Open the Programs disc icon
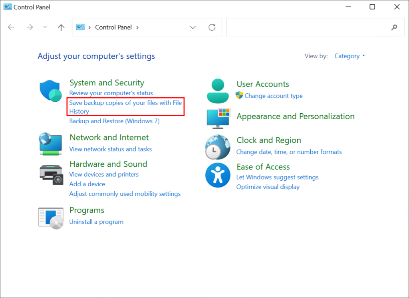 tap(51, 218)
